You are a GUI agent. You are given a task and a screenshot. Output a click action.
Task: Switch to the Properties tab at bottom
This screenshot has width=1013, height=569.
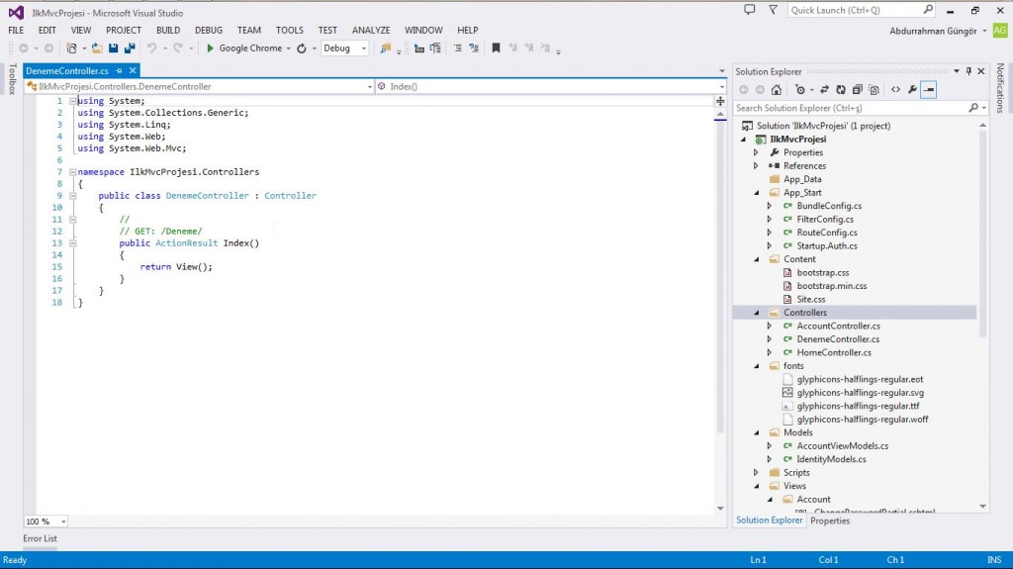[x=830, y=521]
